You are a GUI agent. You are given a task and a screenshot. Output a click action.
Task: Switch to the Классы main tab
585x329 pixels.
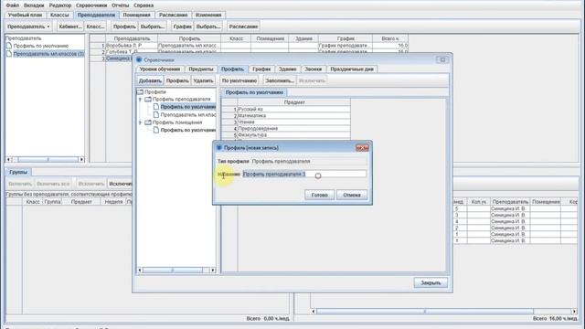pyautogui.click(x=59, y=15)
